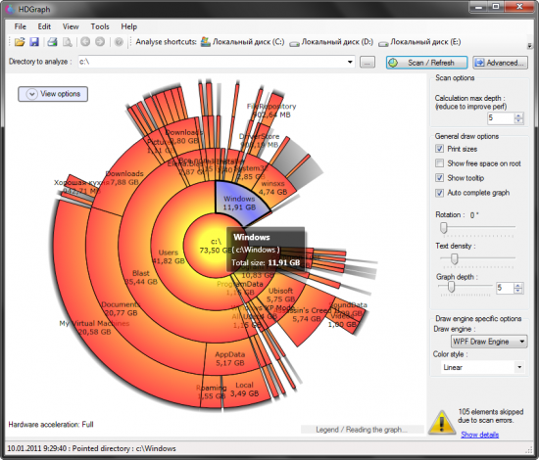The image size is (539, 460).
Task: Select the Ubisoft 5,75 GB segment
Action: [x=280, y=295]
